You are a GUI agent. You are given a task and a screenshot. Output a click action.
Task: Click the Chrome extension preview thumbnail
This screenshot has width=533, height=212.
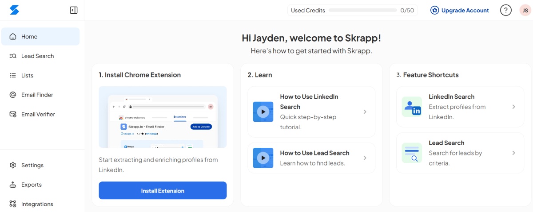click(163, 117)
